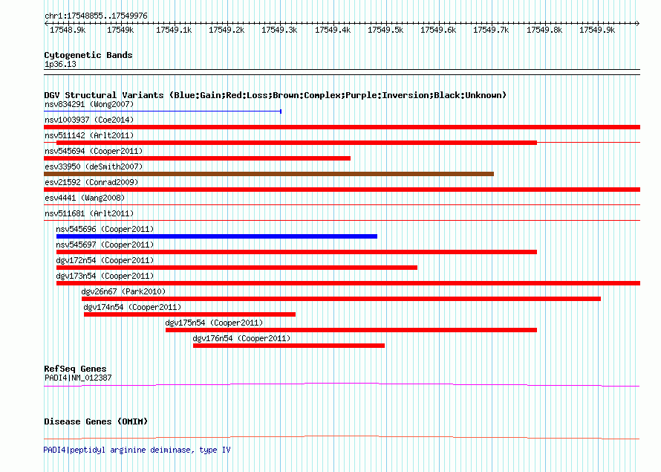Click the 17549.9k ruler tick label
Image resolution: width=661 pixels, height=472 pixels.
597,30
